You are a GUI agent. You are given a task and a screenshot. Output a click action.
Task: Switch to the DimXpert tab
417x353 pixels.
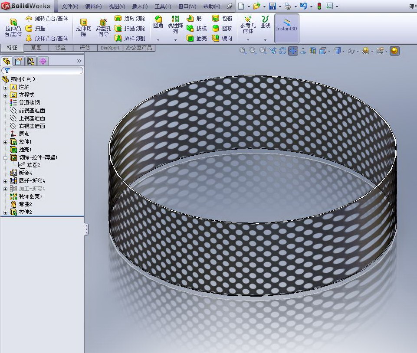pos(110,48)
